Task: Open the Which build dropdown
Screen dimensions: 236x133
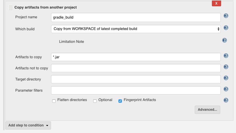Action: (136, 29)
